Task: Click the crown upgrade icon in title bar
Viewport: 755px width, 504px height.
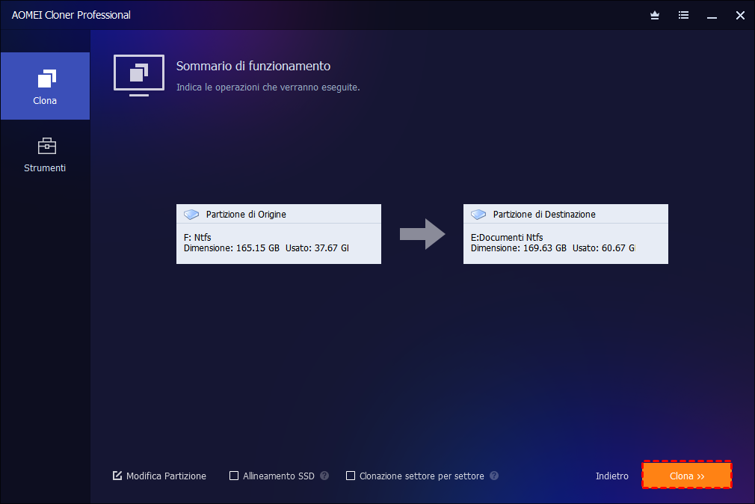Action: (x=655, y=15)
